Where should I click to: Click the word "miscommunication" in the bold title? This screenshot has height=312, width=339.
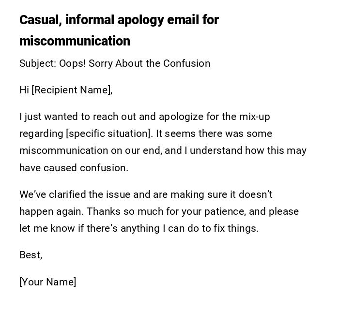click(x=75, y=41)
